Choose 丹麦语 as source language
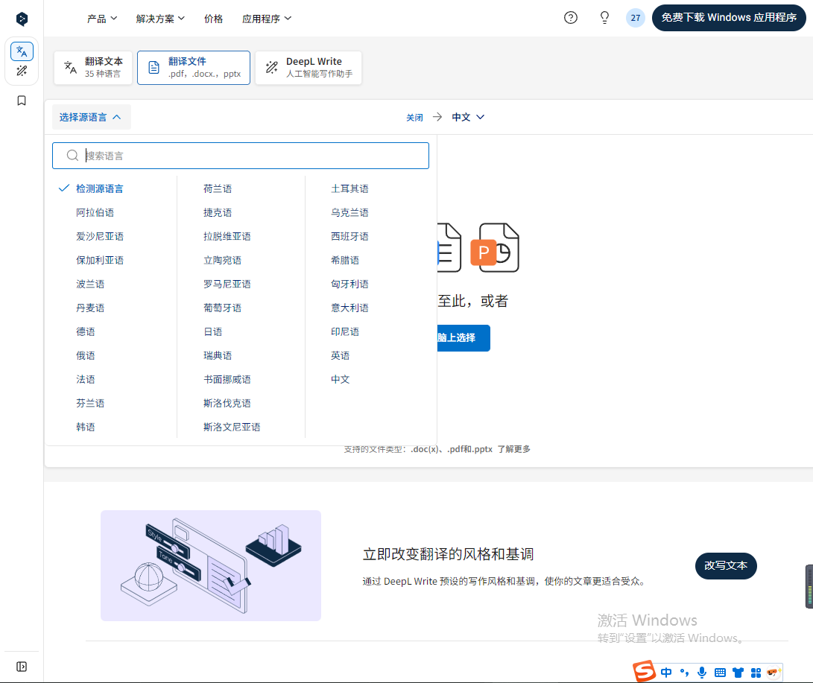The height and width of the screenshot is (683, 813). (90, 308)
